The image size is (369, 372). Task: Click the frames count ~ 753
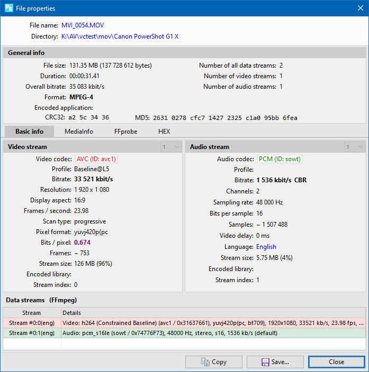82,253
